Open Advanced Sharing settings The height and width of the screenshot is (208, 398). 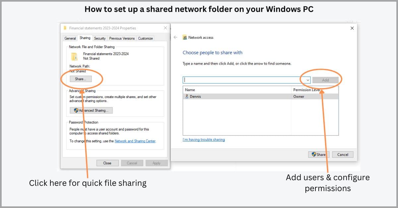pos(91,110)
